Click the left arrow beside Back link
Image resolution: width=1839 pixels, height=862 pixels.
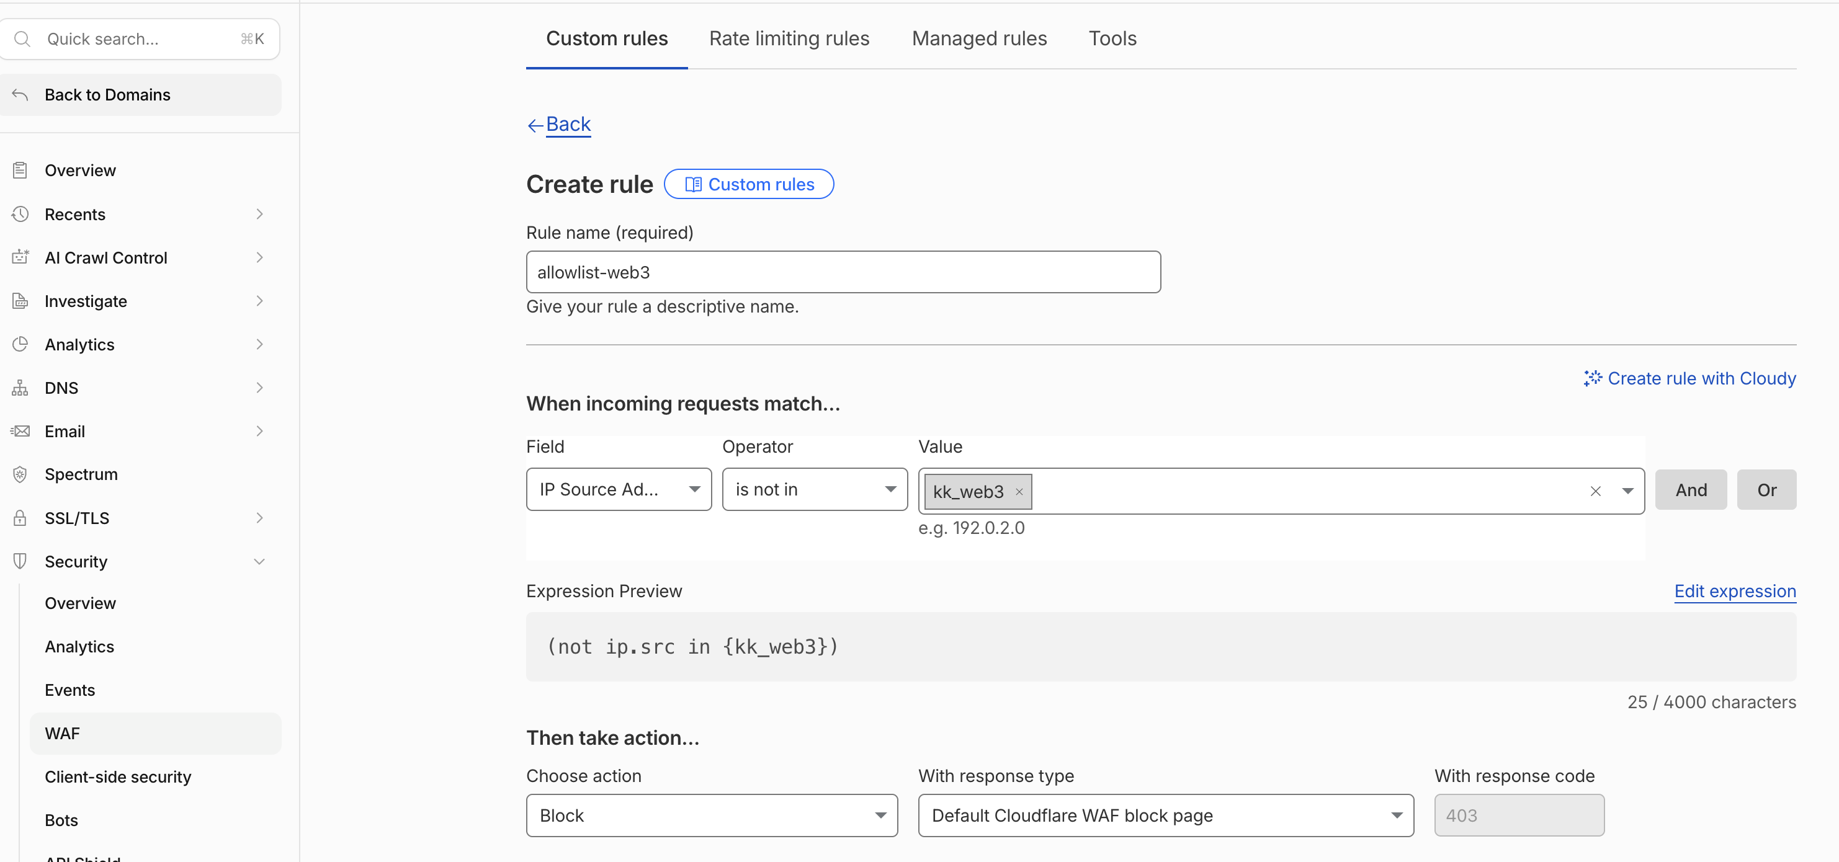click(535, 126)
